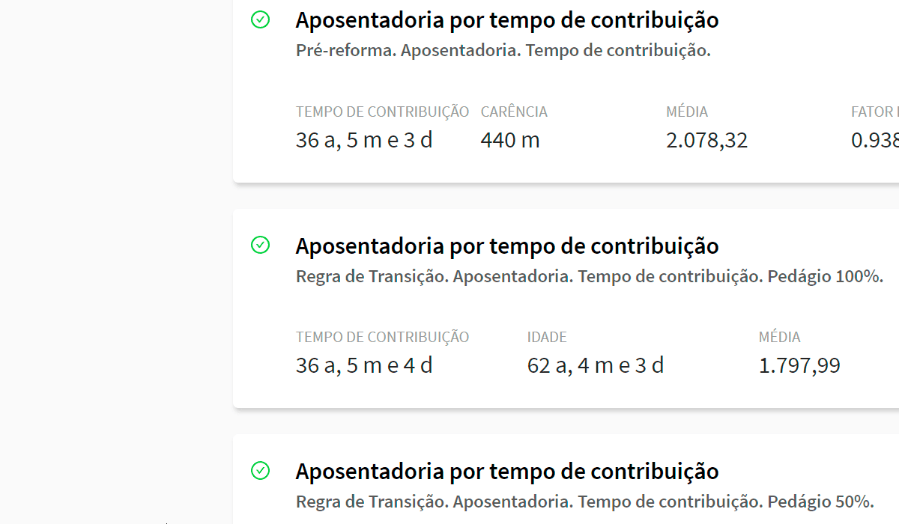This screenshot has width=899, height=524.
Task: Click the age value 62 a, 4 m e 3 d
Action: (596, 365)
